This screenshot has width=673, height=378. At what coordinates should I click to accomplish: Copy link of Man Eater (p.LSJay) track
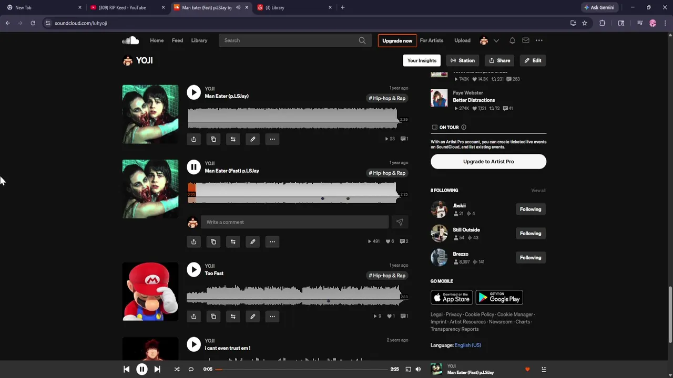point(213,139)
